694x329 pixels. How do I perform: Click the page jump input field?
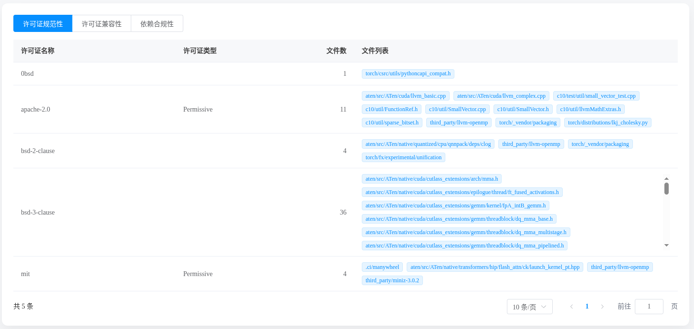(649, 307)
